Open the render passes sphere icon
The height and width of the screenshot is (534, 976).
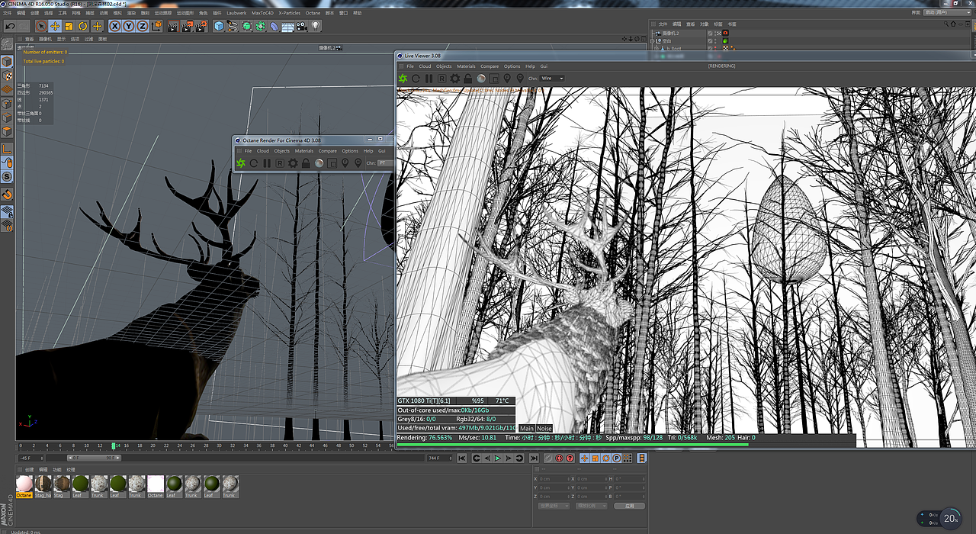[x=483, y=79]
